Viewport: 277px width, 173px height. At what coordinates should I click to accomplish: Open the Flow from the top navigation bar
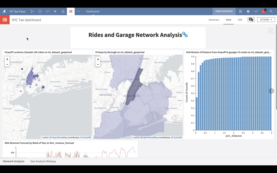tap(32, 11)
